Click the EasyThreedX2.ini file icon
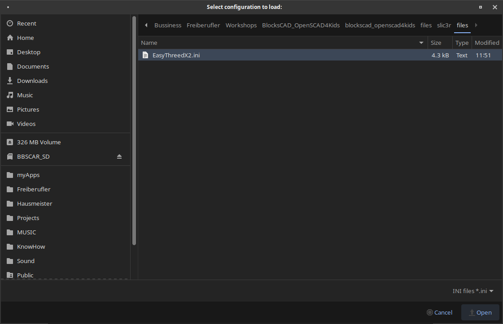Viewport: 503px width, 324px height. (145, 55)
